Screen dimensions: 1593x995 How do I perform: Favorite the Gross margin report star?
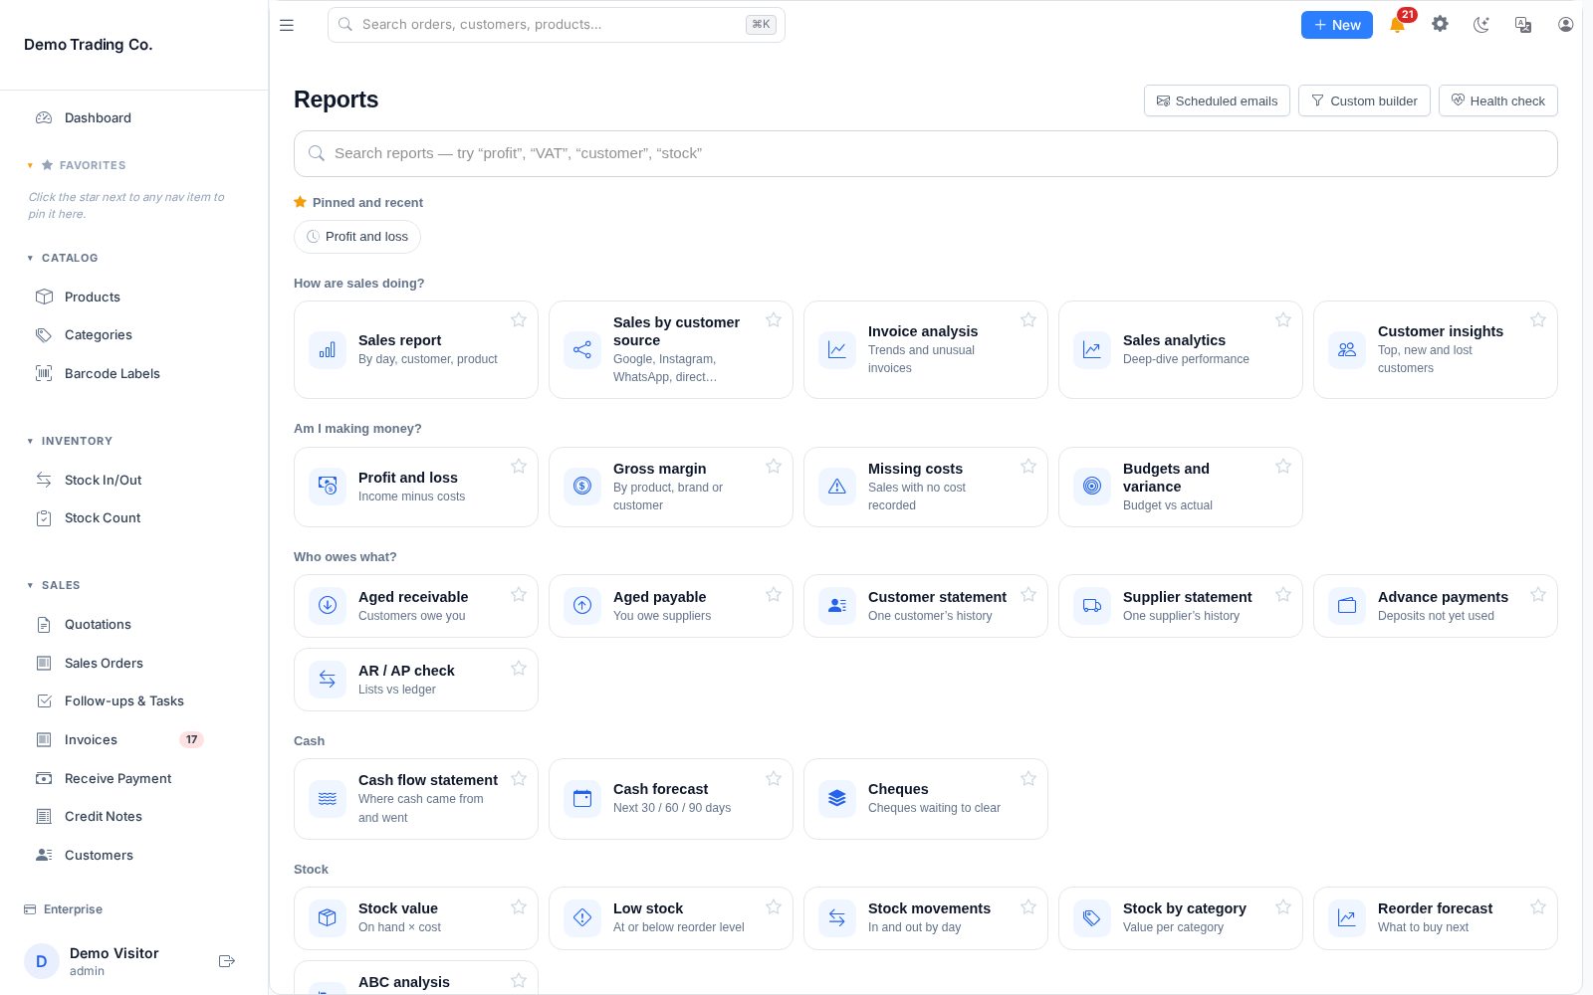[774, 466]
